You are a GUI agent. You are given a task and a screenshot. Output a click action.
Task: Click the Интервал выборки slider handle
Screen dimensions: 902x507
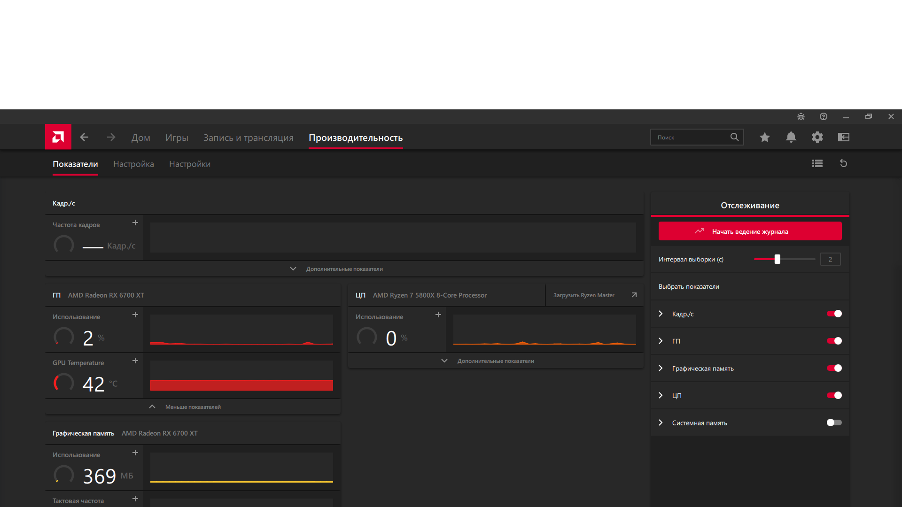pyautogui.click(x=778, y=259)
